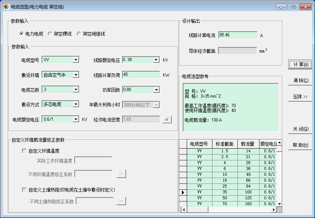Minimize the 电缆选型 window
Screen dimensions: 315x218
coord(281,7)
